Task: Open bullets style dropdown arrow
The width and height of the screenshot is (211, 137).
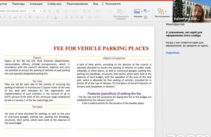Action: [70, 11]
